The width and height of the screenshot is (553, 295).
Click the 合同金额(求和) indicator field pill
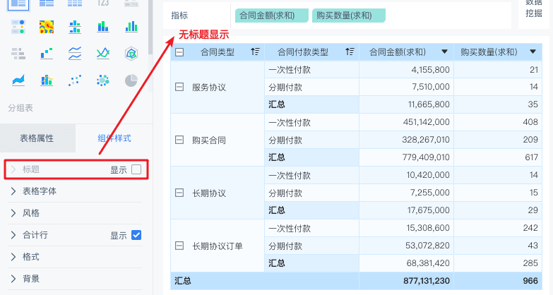(272, 16)
